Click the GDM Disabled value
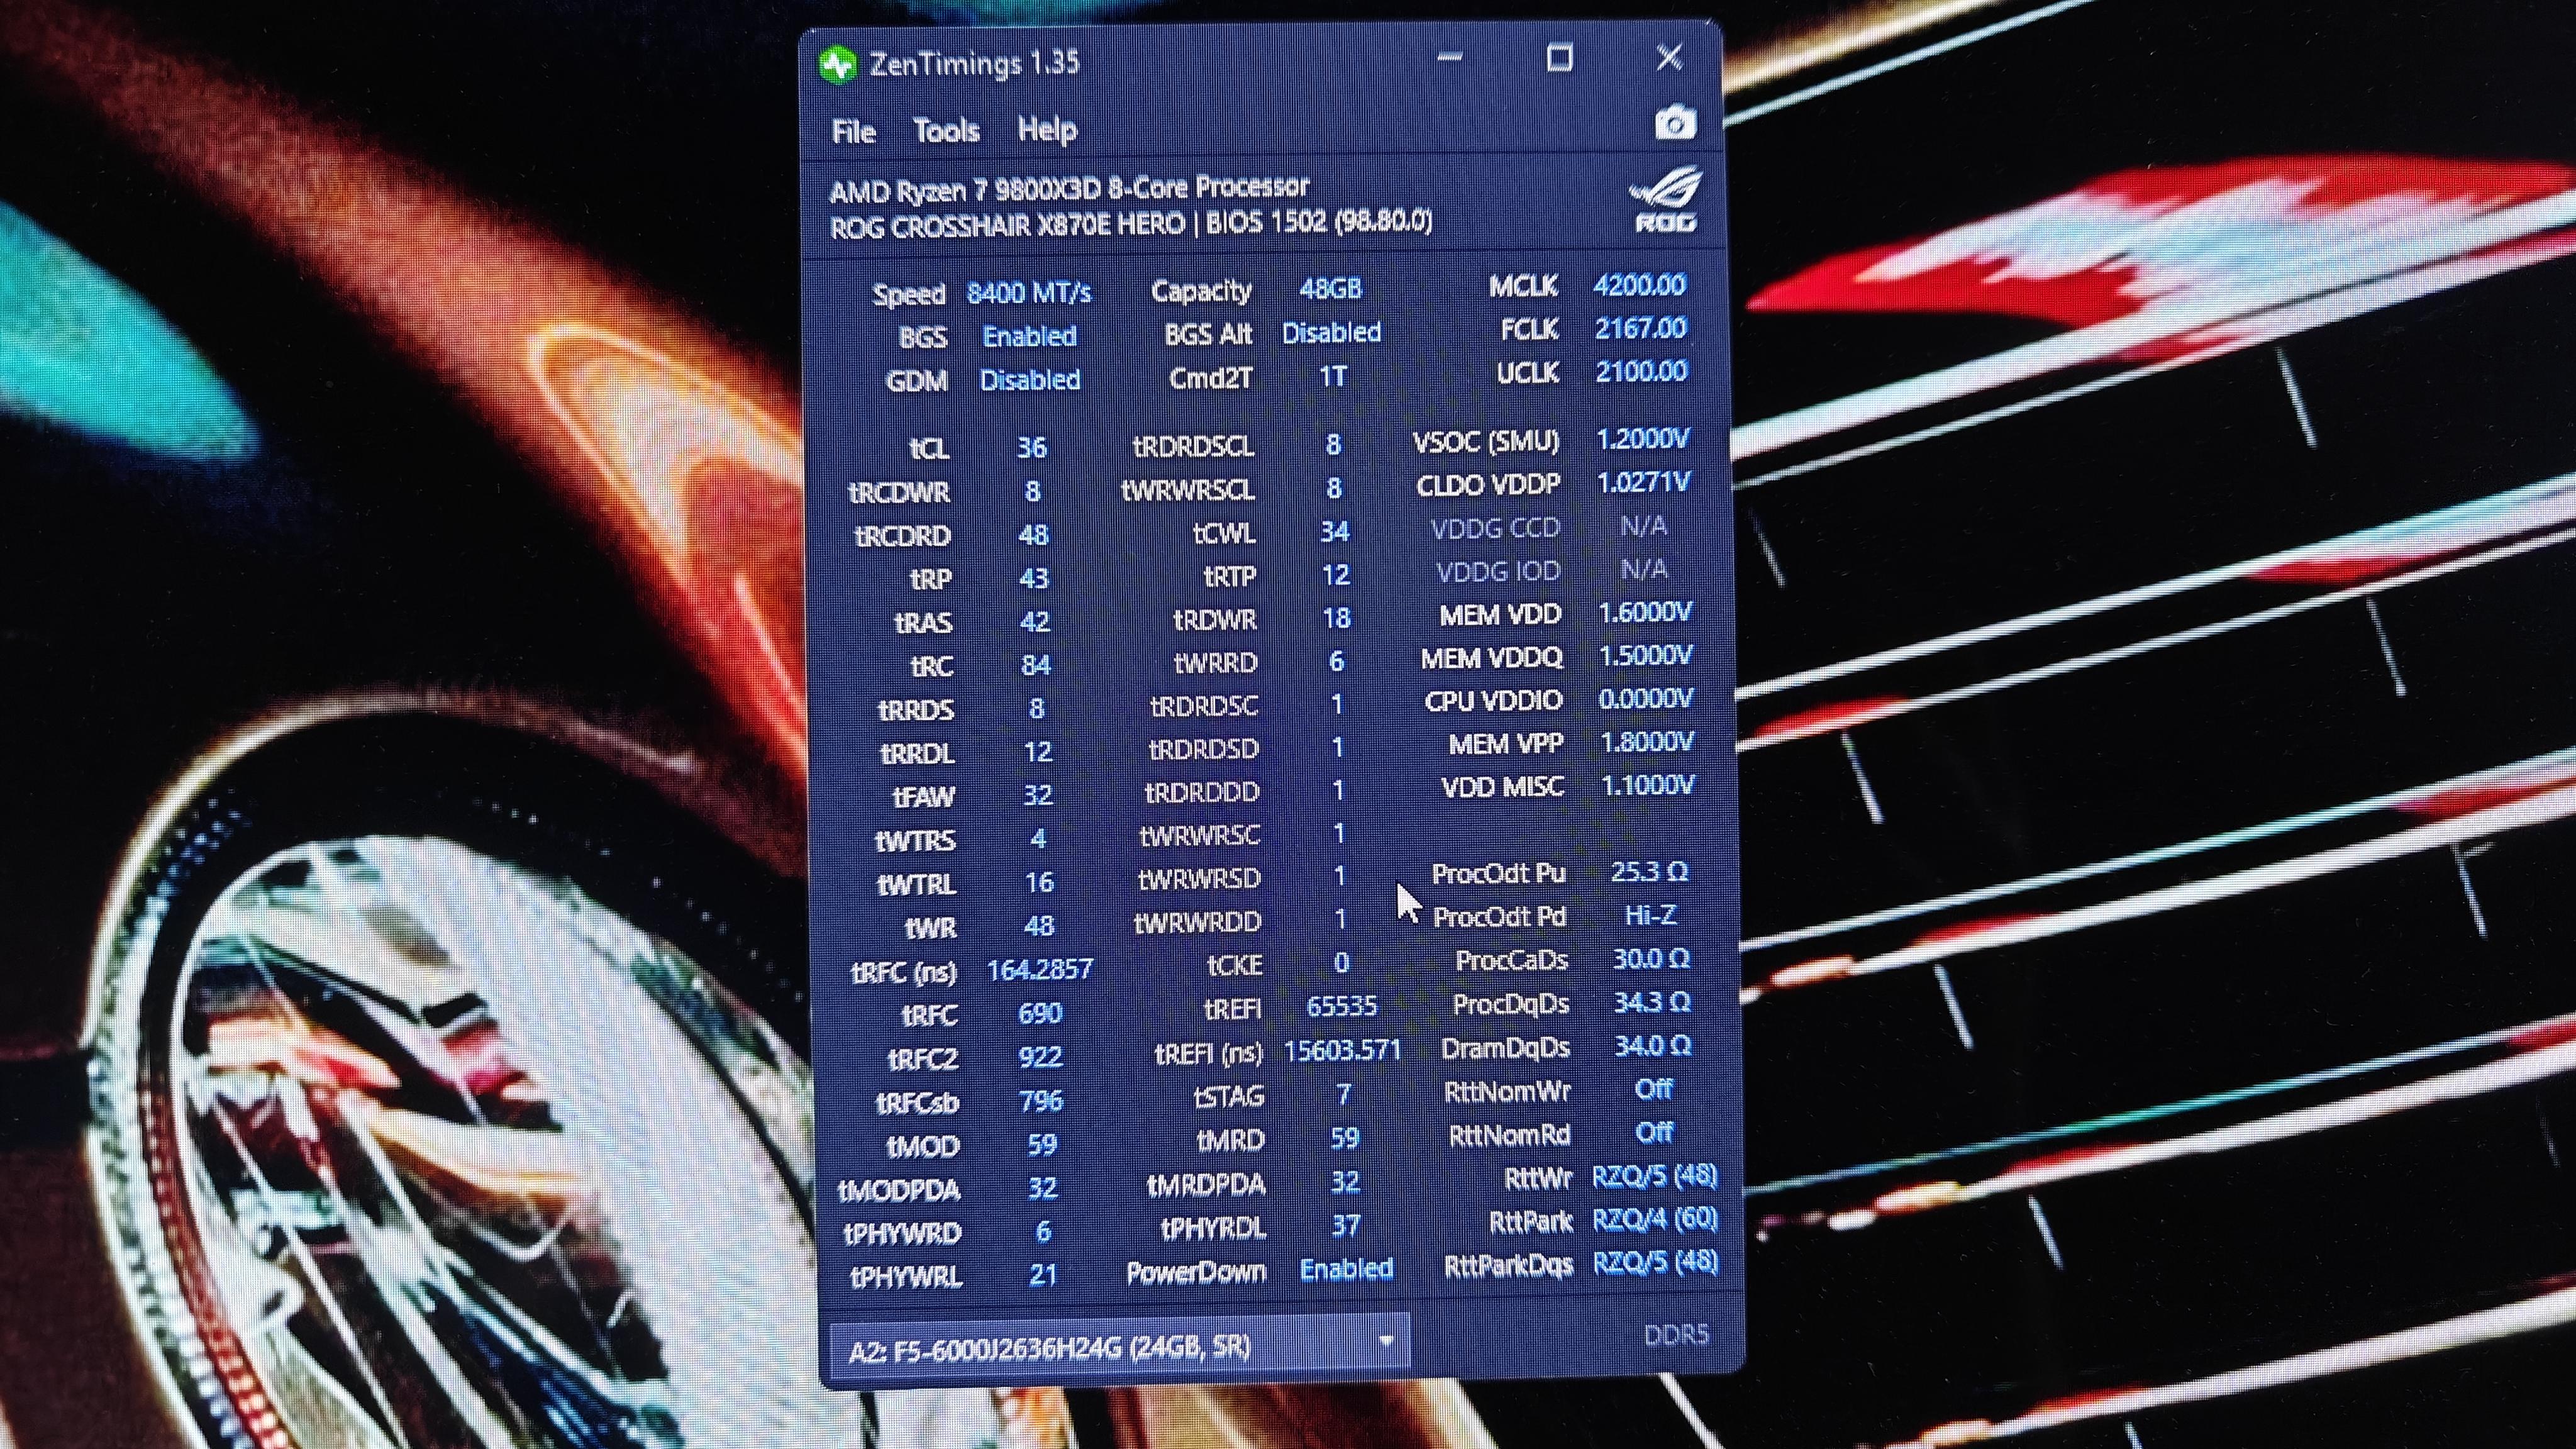 coord(1030,380)
